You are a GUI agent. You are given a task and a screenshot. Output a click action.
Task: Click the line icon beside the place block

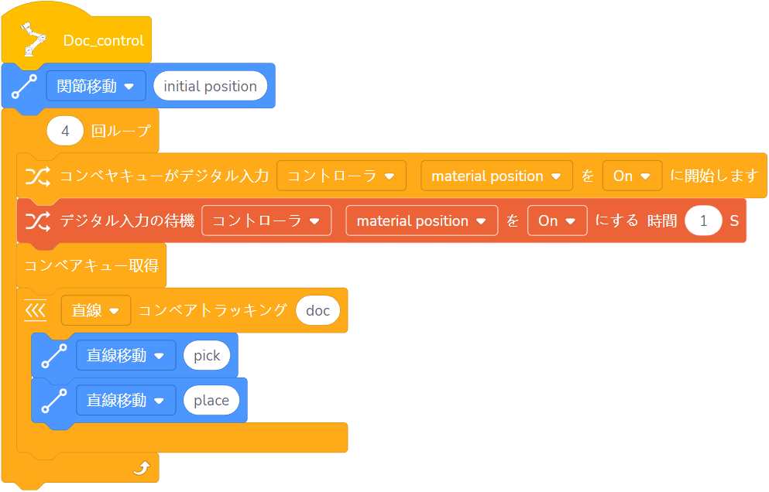(53, 401)
